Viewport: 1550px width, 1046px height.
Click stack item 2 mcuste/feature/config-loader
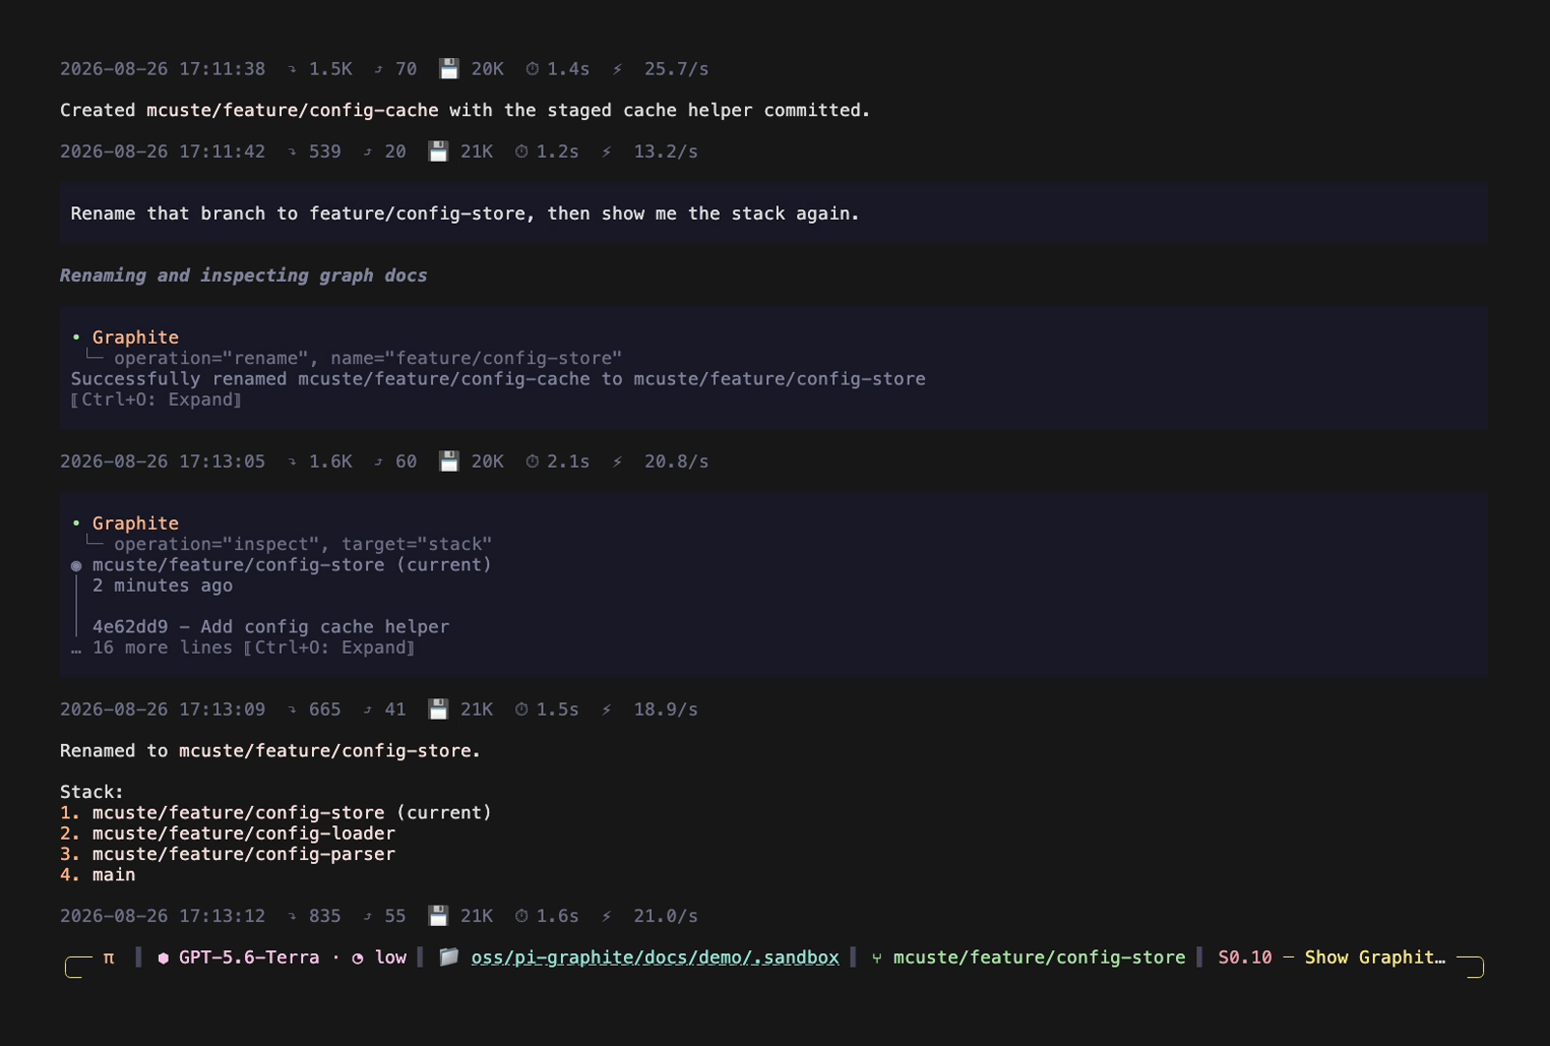pyautogui.click(x=228, y=833)
